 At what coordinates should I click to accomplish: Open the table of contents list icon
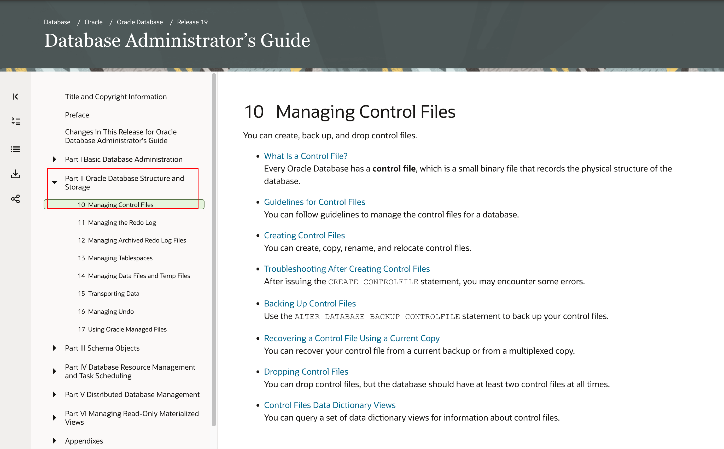tap(15, 149)
